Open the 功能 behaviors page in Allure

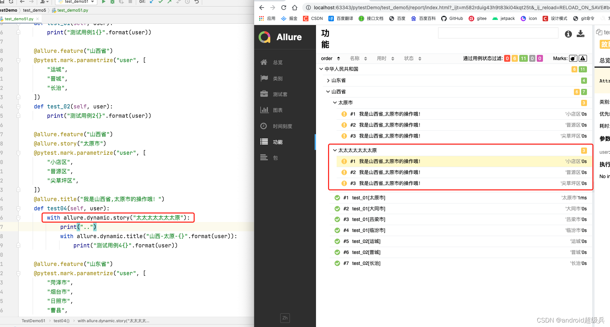click(285, 142)
